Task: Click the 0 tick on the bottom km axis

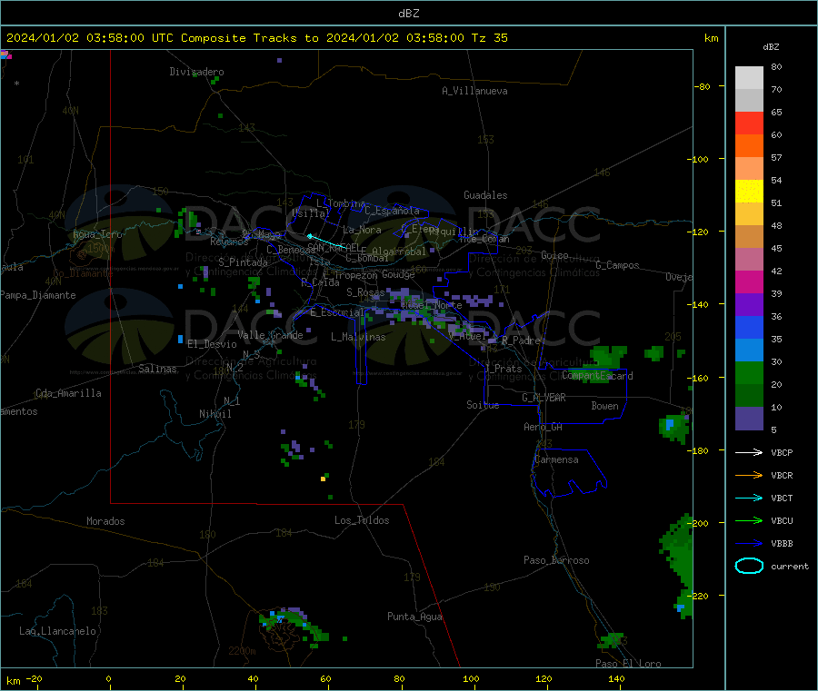Action: [x=108, y=678]
